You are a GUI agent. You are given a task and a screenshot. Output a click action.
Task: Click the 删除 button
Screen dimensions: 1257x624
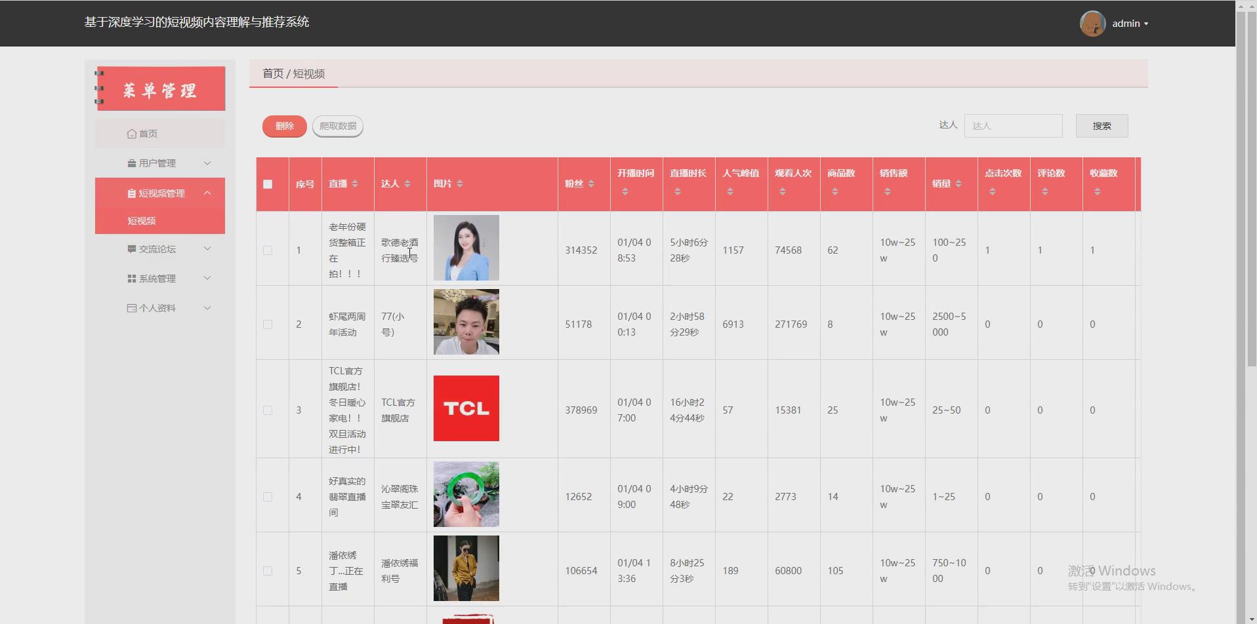coord(285,126)
